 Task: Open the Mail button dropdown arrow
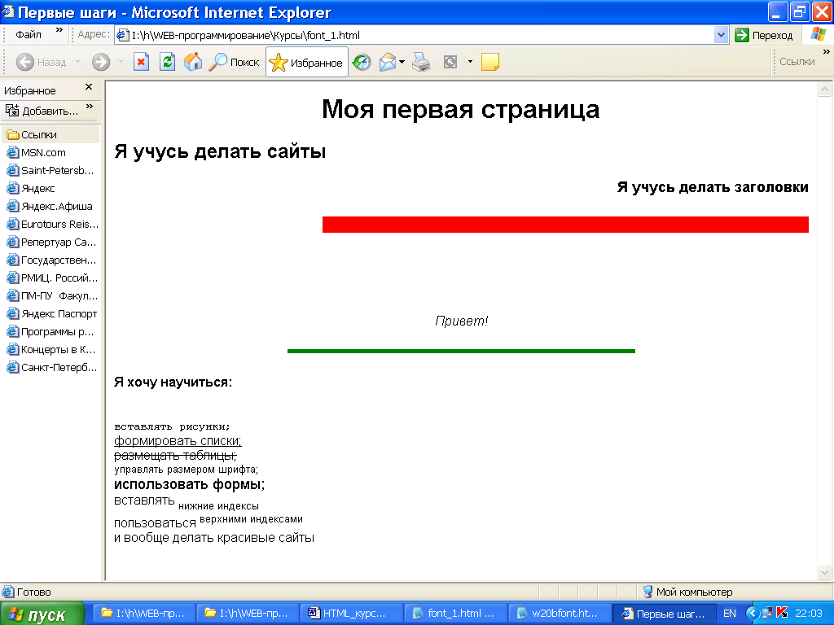(x=402, y=62)
